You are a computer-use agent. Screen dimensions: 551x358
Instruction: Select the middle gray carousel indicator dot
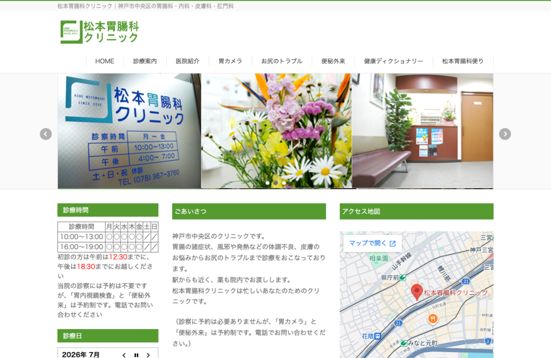pyautogui.click(x=276, y=183)
